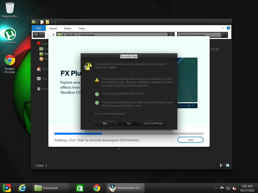Screen dimensions: 258x193
Task: Open the Recycle Bin desktop icon
Action: (10, 10)
